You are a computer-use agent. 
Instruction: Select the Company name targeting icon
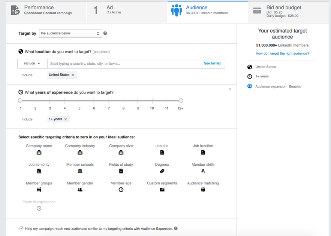point(39,153)
